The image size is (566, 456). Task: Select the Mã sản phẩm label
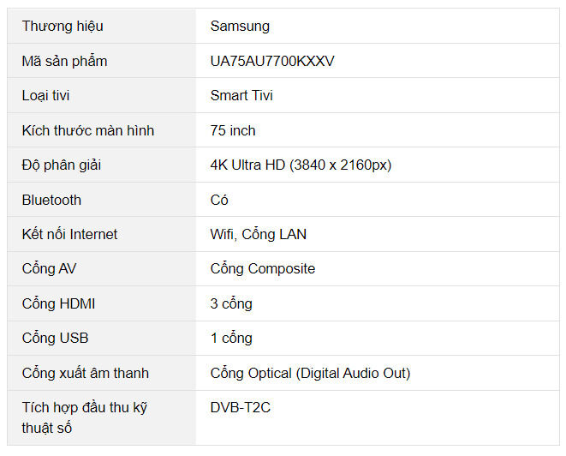click(x=64, y=62)
